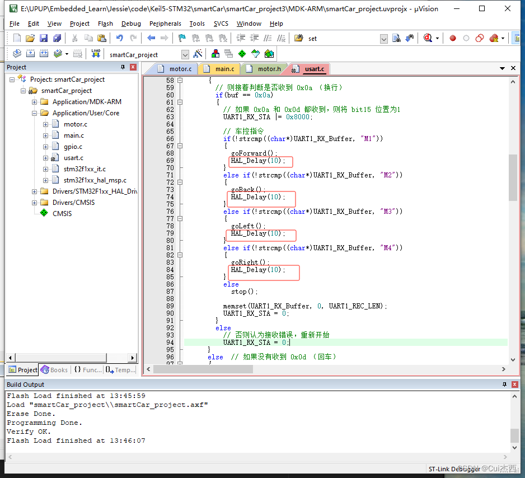Select gpio.c in the project tree
525x478 pixels.
pos(73,147)
